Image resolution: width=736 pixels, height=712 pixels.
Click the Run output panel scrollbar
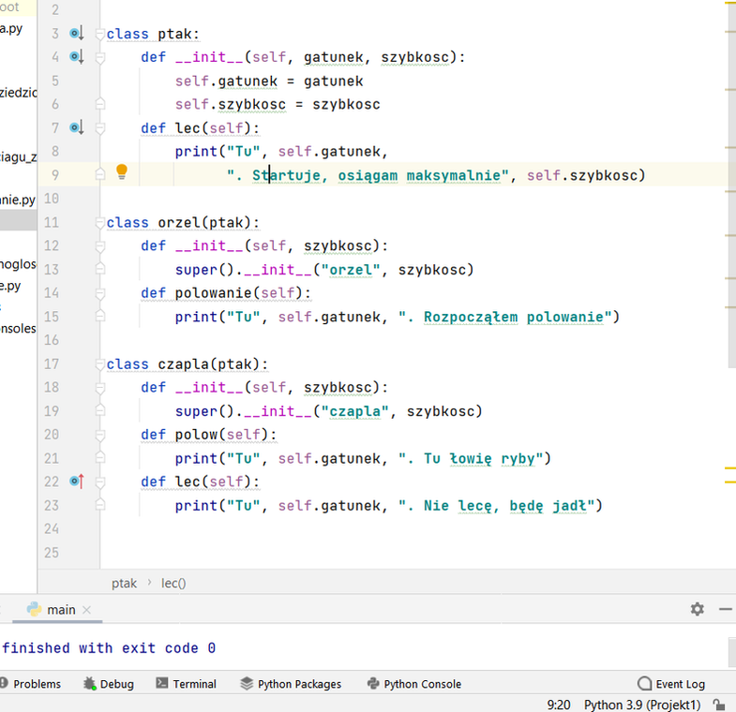tap(732, 651)
